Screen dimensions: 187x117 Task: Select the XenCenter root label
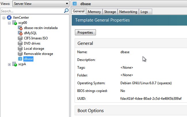click(x=21, y=18)
